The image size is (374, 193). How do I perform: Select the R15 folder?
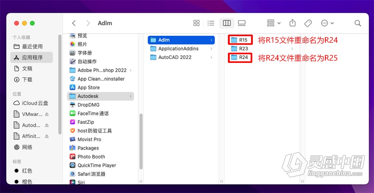point(240,40)
